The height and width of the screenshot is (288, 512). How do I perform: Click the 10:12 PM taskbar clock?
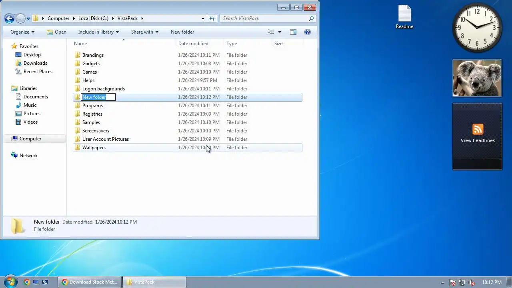(492, 282)
